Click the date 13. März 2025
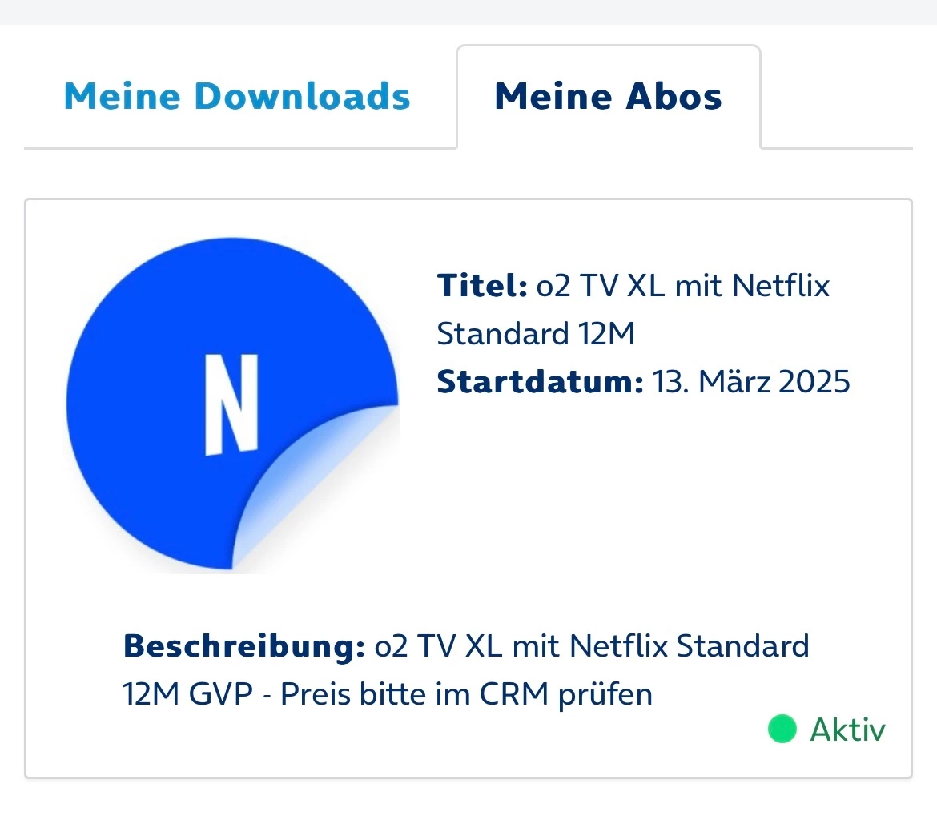This screenshot has width=937, height=824. click(x=750, y=382)
